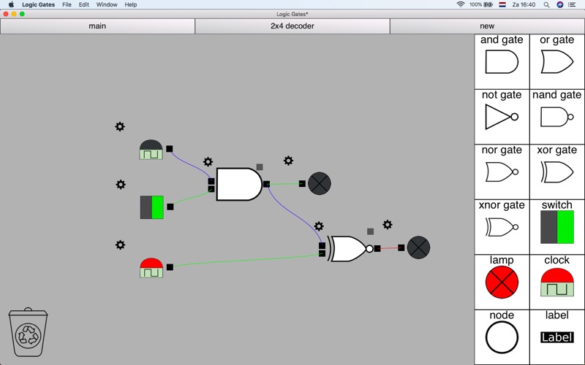Open the new tab

[x=487, y=26]
